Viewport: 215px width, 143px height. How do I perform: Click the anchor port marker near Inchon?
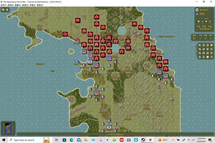pos(76,61)
